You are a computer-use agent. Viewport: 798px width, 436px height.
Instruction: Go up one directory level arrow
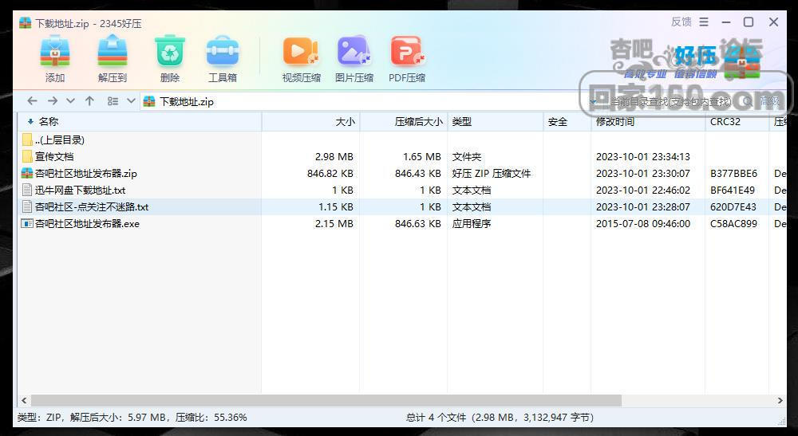pos(89,101)
